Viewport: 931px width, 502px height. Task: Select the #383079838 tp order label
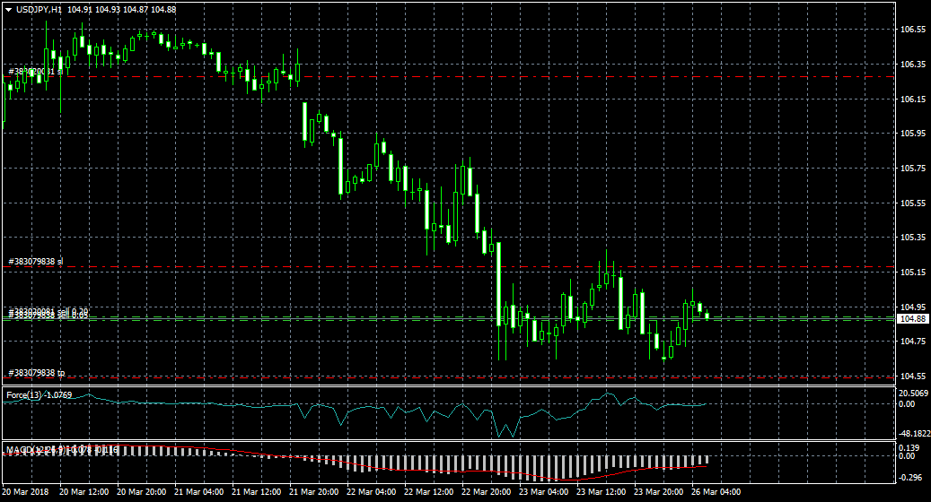(37, 373)
